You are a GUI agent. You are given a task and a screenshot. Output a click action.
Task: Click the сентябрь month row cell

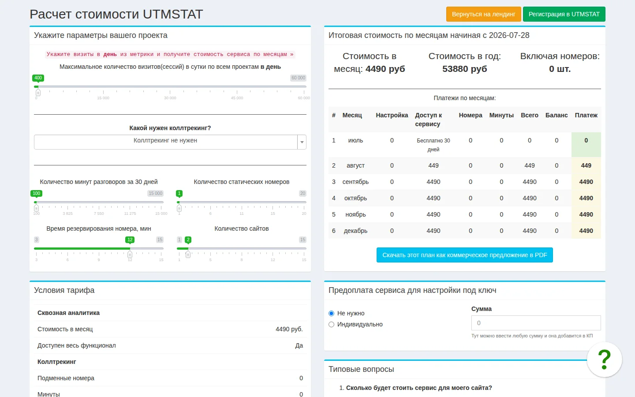pyautogui.click(x=355, y=182)
